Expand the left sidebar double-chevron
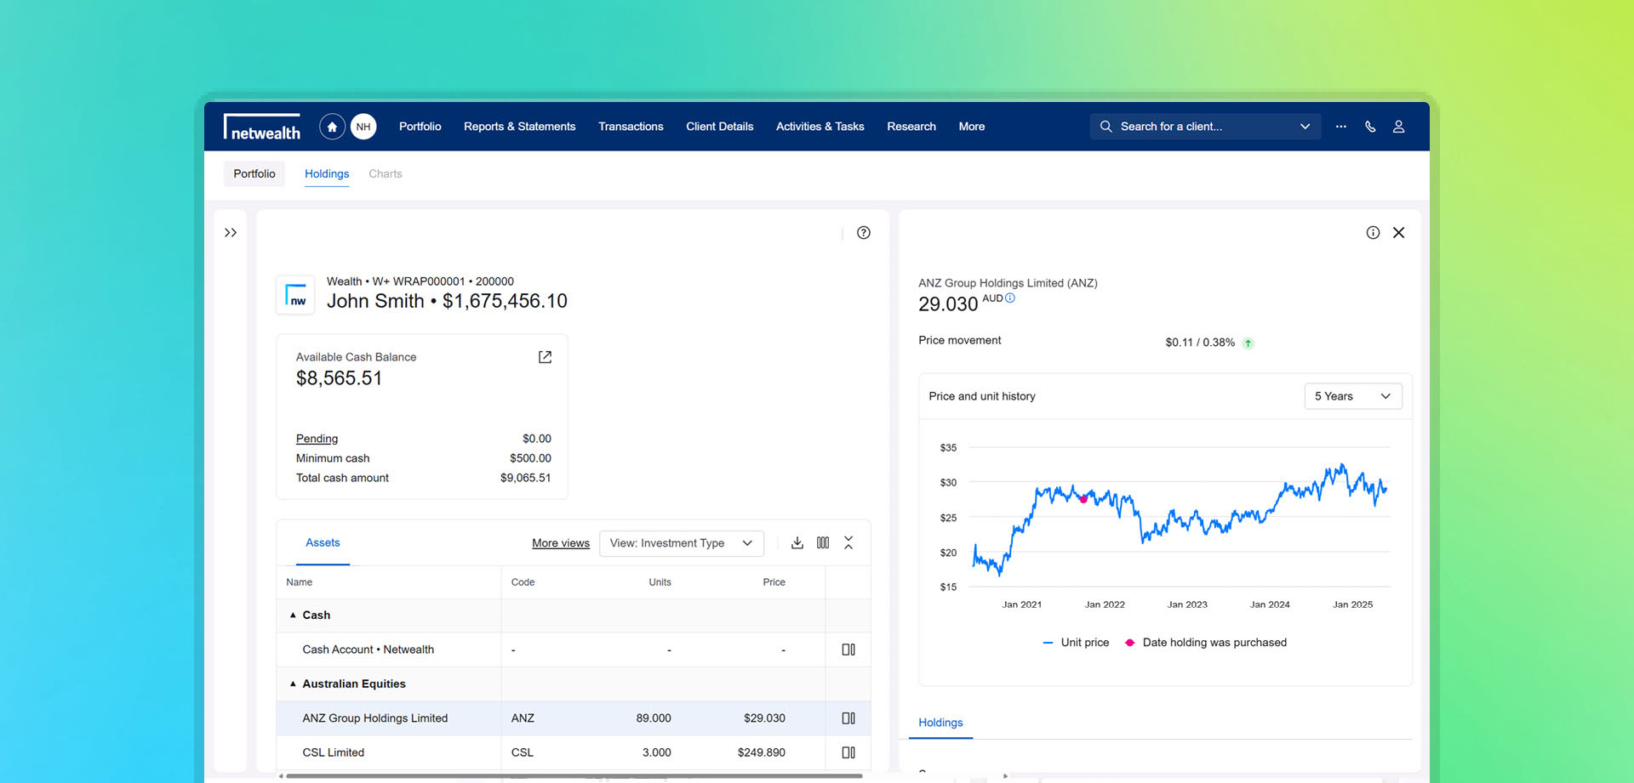This screenshot has width=1634, height=783. coord(231,233)
